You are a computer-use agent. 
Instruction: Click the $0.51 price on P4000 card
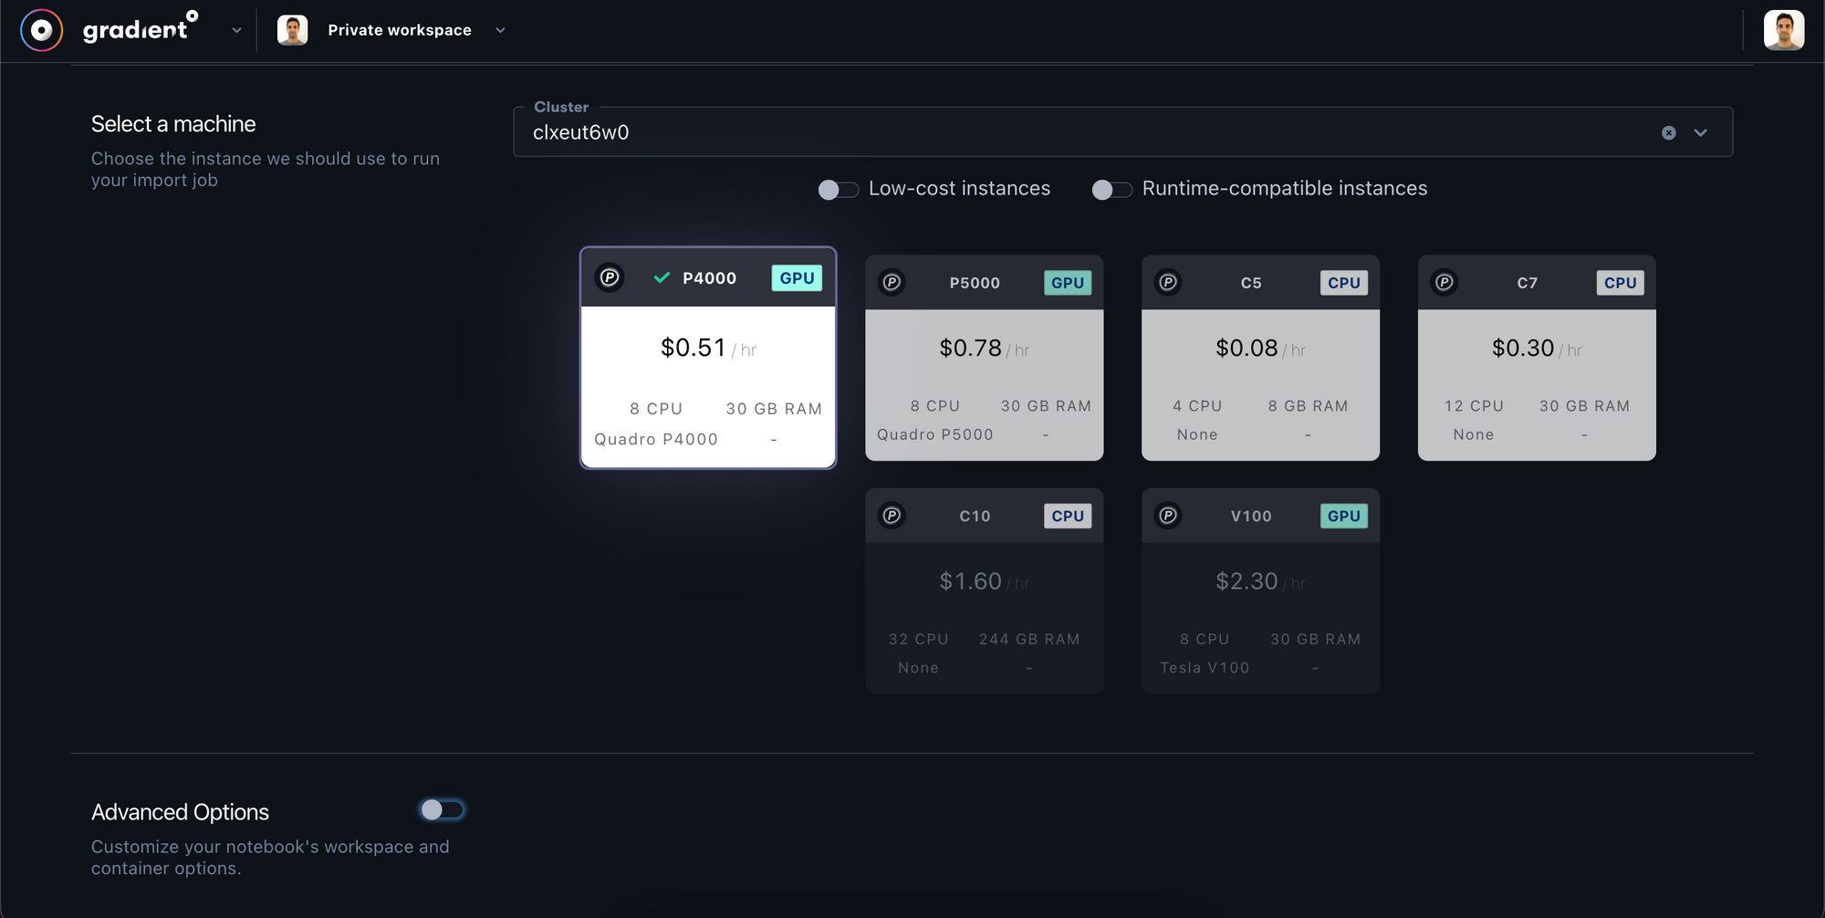pos(693,348)
